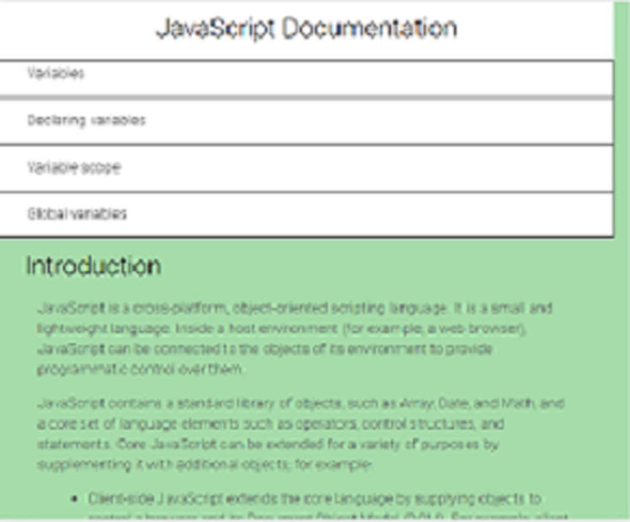The width and height of the screenshot is (630, 522).
Task: Open the Variables navigation link
Action: [306, 77]
